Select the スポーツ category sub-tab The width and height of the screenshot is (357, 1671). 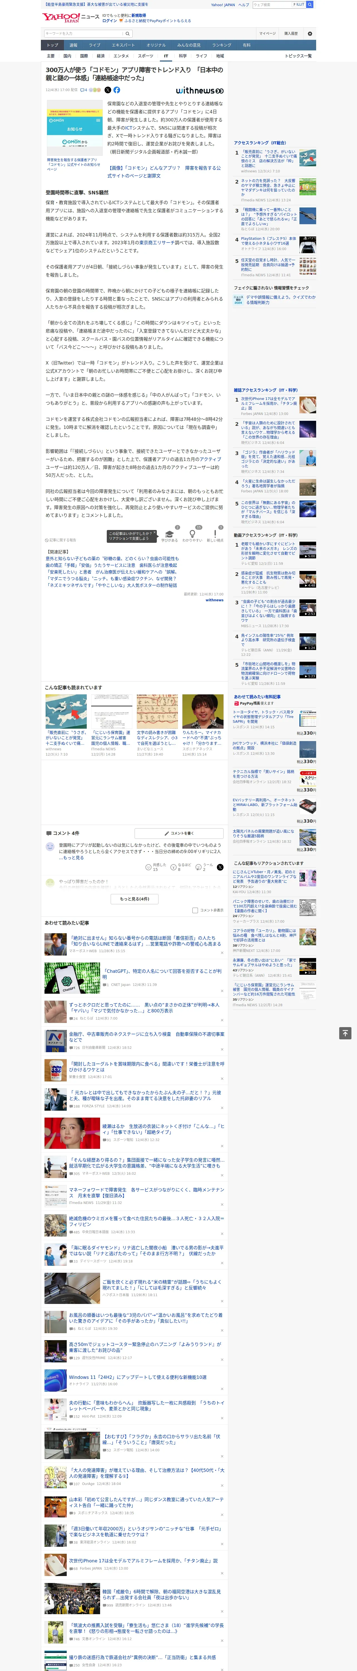[x=146, y=57]
